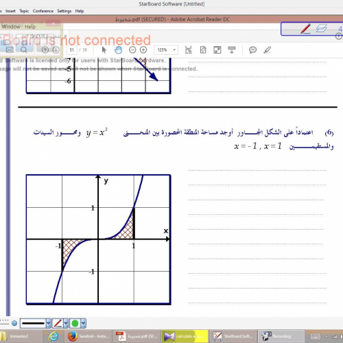Viewport: 343px width, 343px height.
Task: Open the red pen type dropdown arrow
Action: coord(66,323)
